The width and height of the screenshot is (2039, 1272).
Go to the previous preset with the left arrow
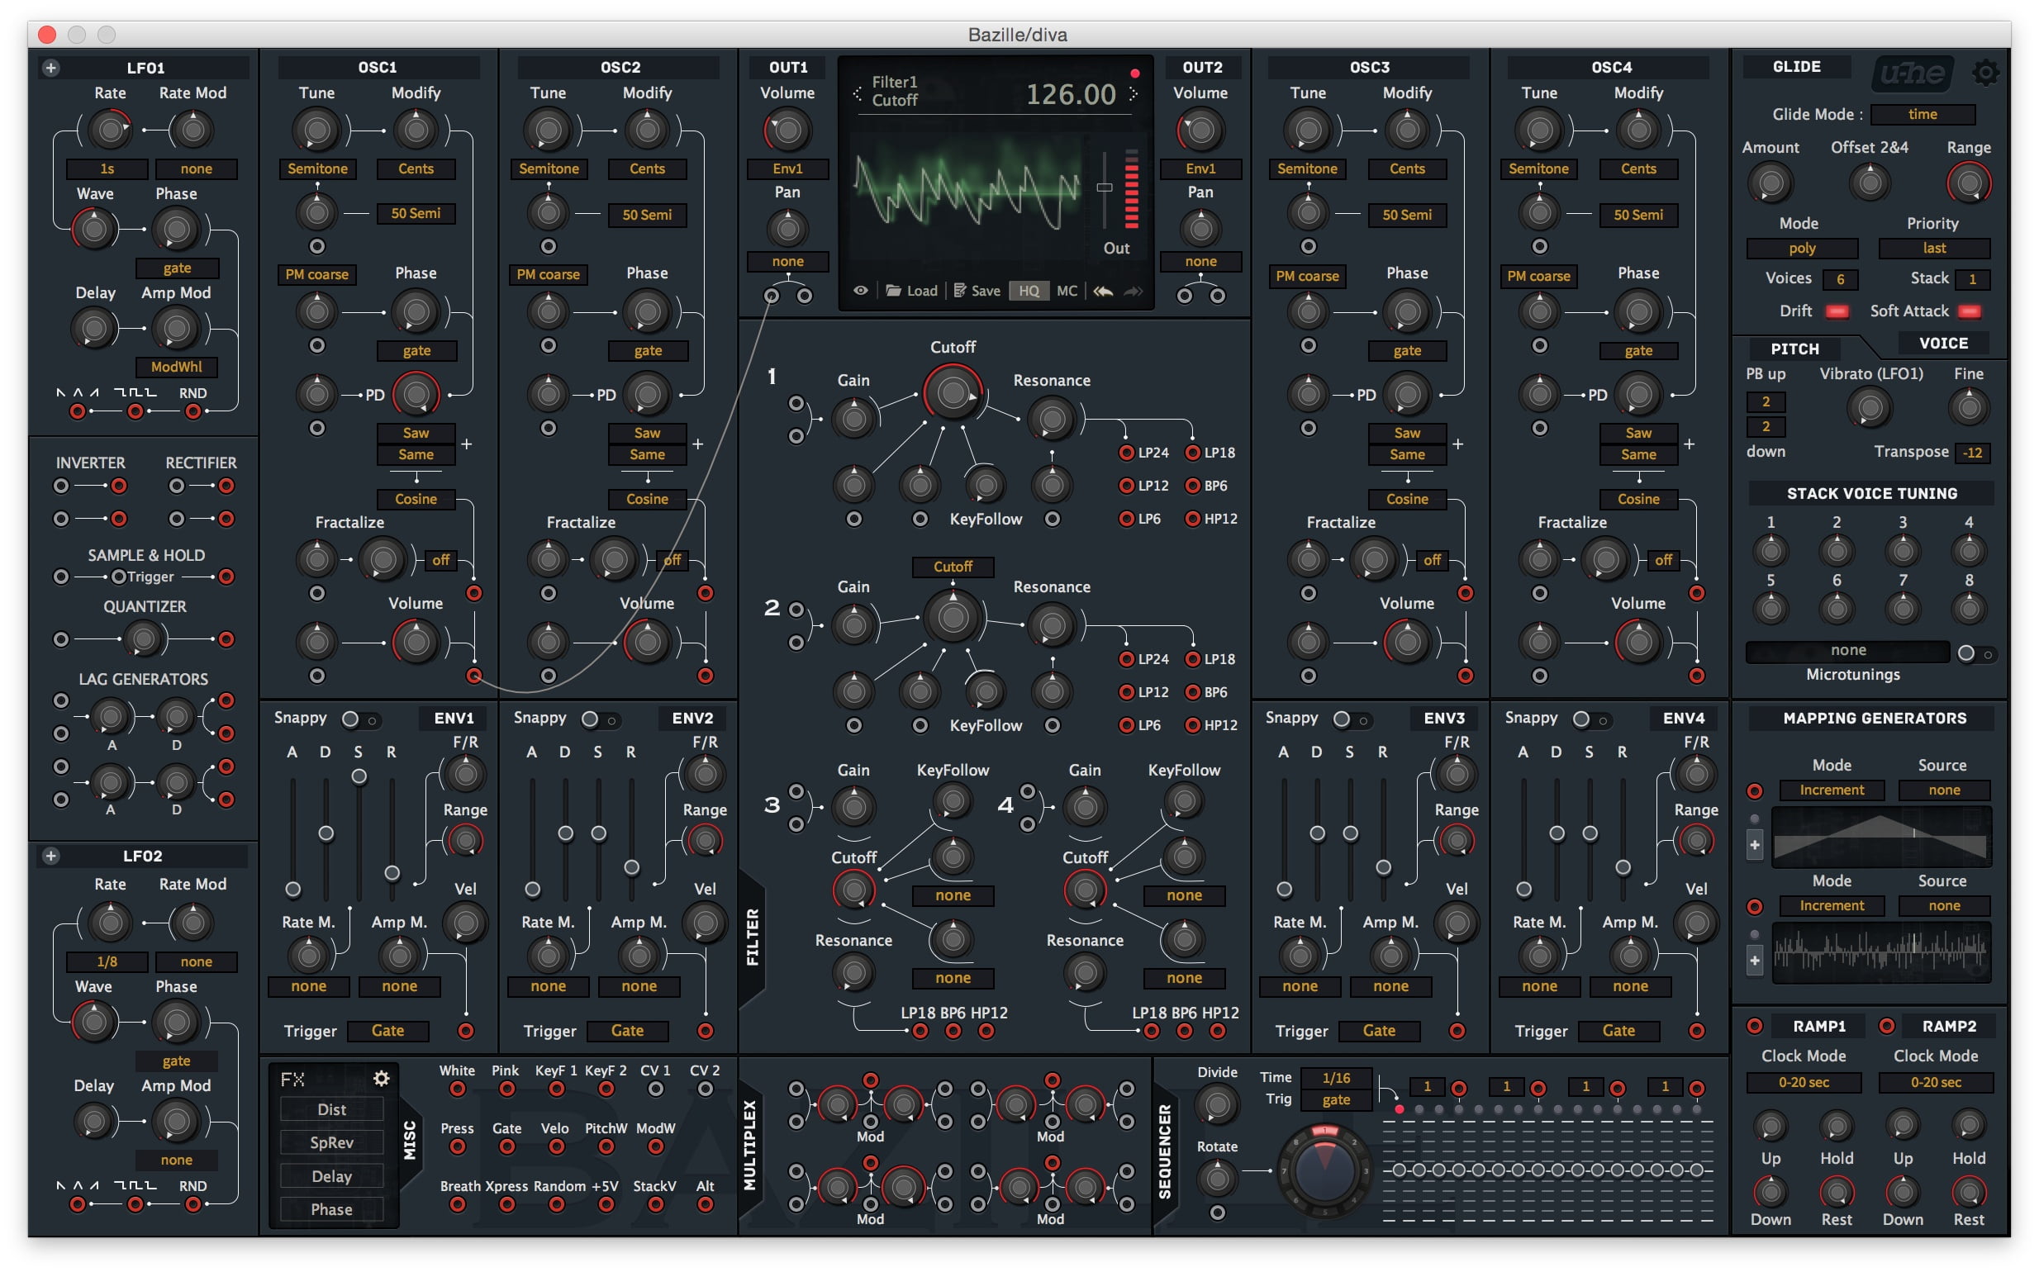coord(858,93)
